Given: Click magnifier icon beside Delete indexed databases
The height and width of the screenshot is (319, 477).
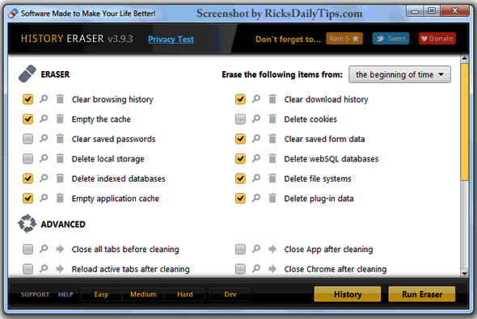Looking at the screenshot, I should (x=44, y=178).
